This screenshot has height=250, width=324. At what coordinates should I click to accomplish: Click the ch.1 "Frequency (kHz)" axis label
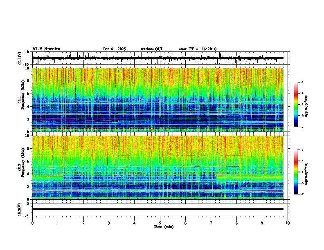click(x=22, y=94)
